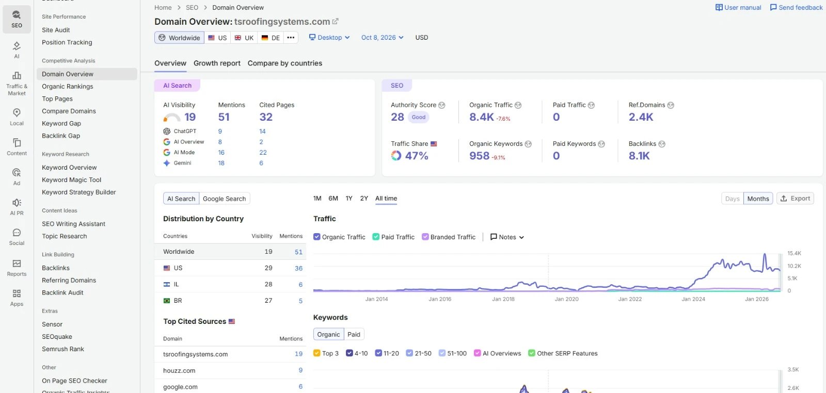Image resolution: width=826 pixels, height=393 pixels.
Task: Select the Paid keywords tab
Action: (x=354, y=334)
